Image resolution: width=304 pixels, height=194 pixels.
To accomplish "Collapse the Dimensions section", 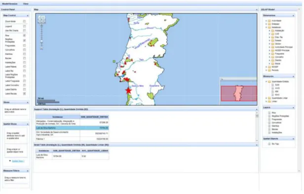I will coord(293,15).
